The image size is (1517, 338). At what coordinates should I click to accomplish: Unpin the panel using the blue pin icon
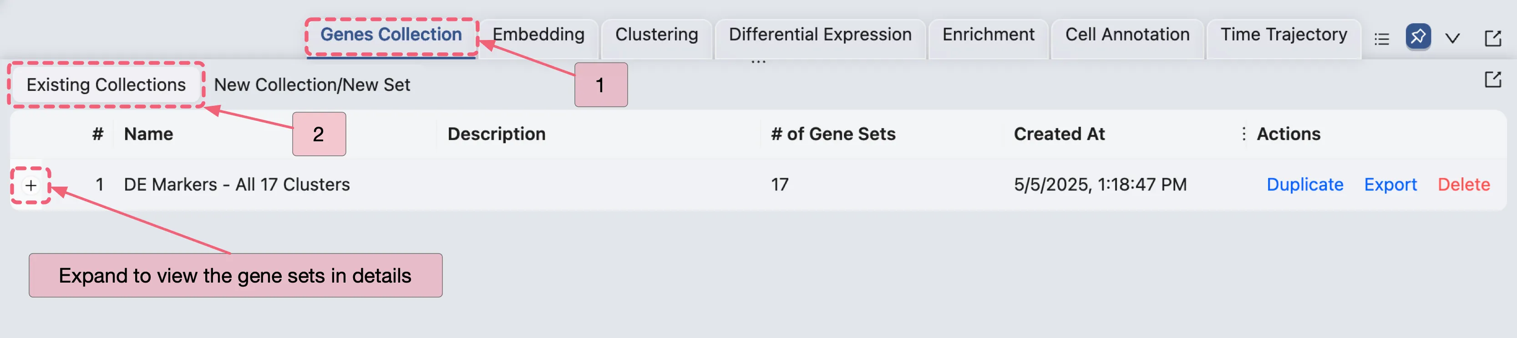[1419, 36]
